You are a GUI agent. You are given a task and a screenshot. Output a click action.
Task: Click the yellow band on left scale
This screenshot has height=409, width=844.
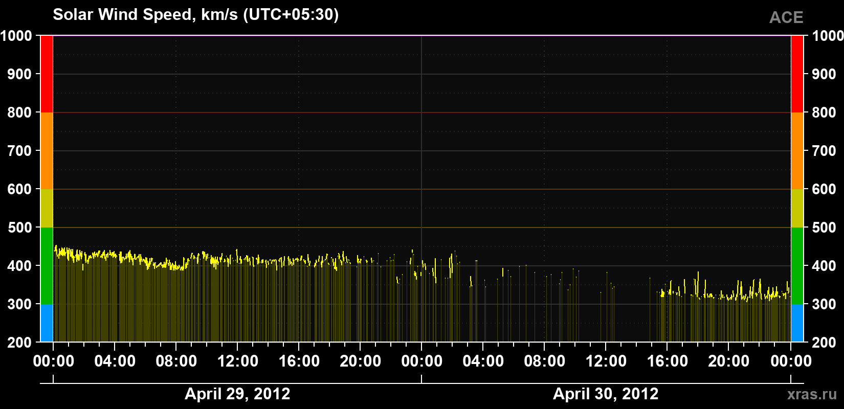coord(47,208)
